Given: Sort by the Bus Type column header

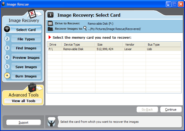Looking at the screenshot, I should coord(163,45).
